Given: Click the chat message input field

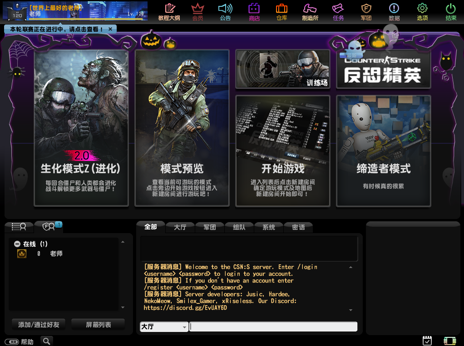Looking at the screenshot, I should pos(273,327).
